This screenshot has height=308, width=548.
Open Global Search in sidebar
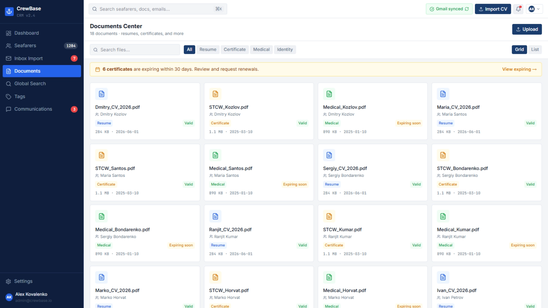(42, 84)
